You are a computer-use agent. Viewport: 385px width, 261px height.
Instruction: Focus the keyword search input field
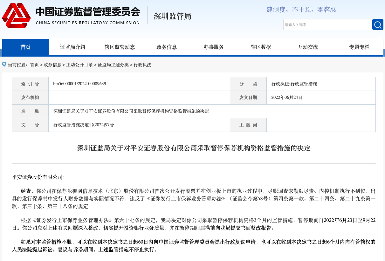point(327,24)
